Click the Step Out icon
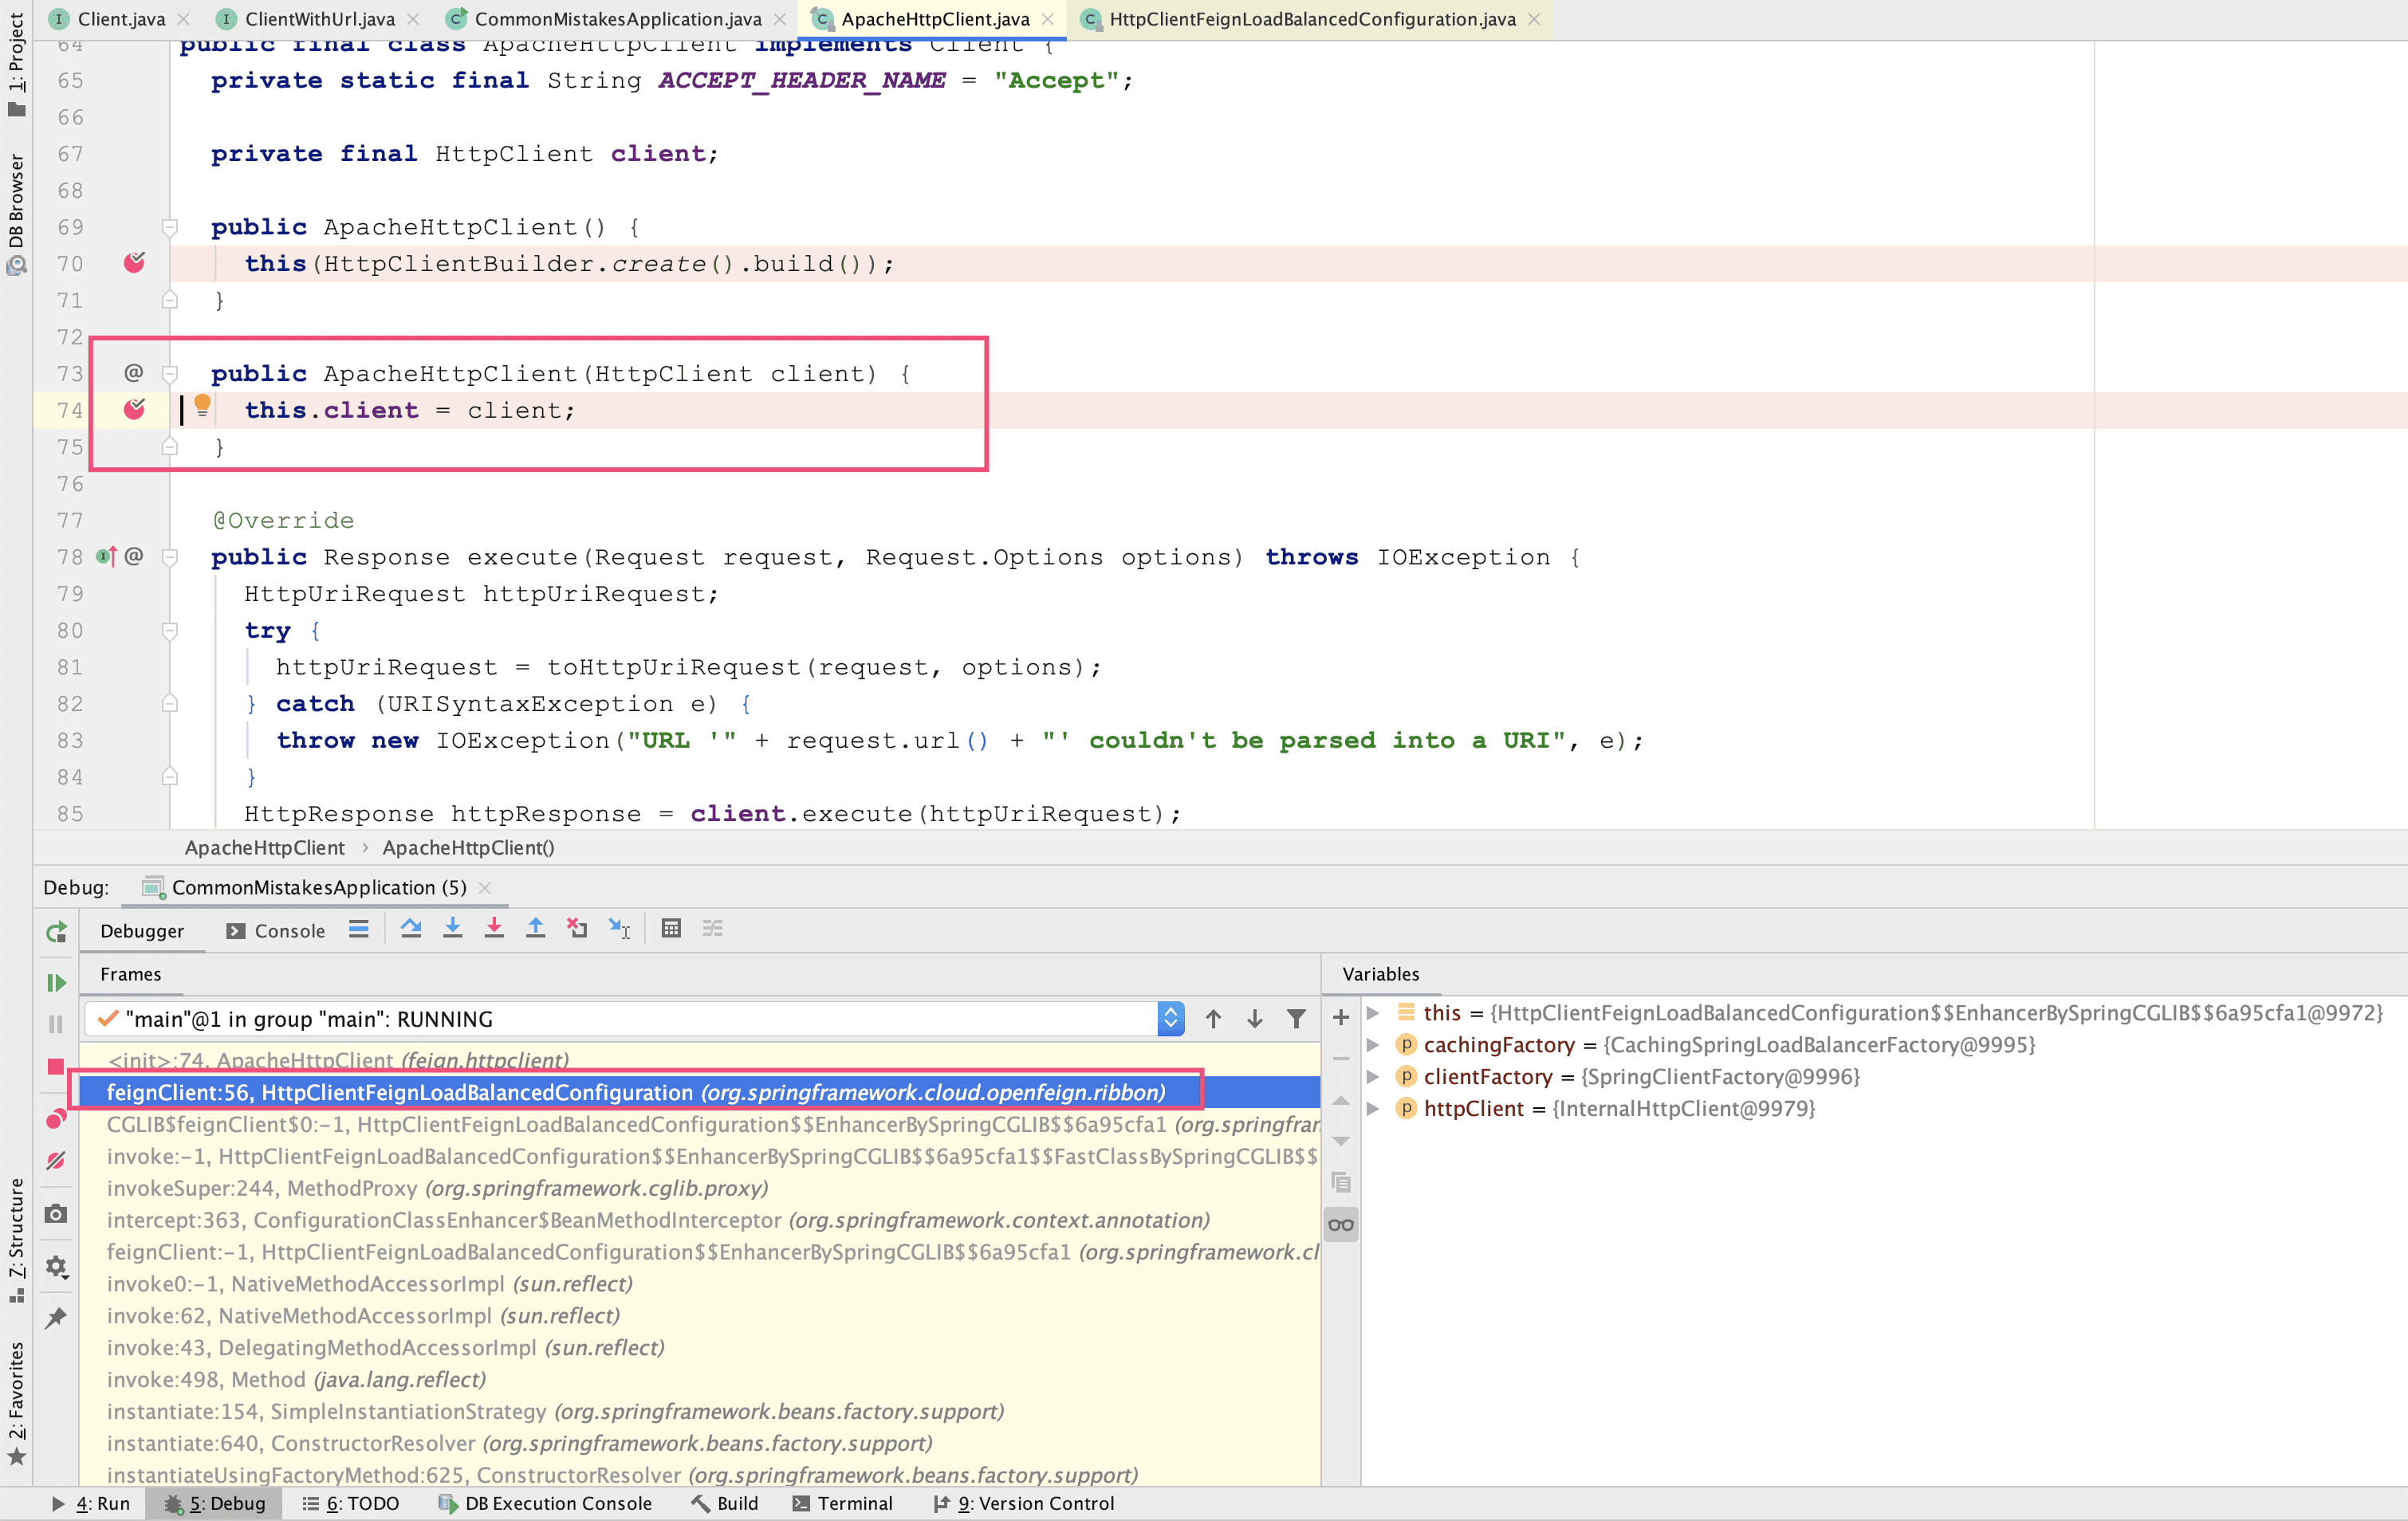Viewport: 2408px width, 1521px height. [536, 929]
